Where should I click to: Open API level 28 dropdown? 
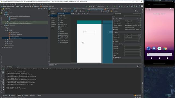[x=88, y=11]
